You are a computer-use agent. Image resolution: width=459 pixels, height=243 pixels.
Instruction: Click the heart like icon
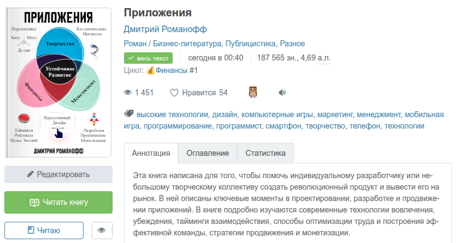174,93
